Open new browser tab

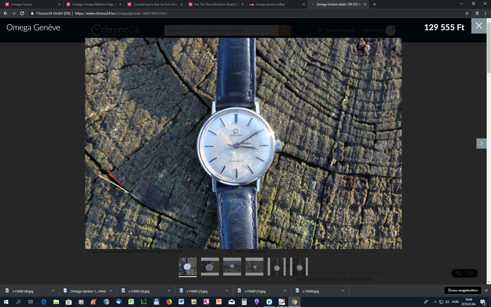(x=375, y=4)
